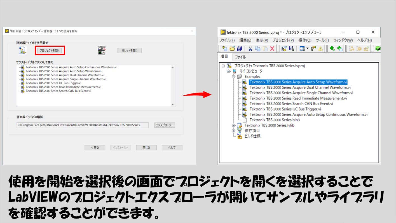The height and width of the screenshot is (223, 396).
Task: Select Acquire Auto Setup Waveform.vi in project tree
Action: [299, 82]
